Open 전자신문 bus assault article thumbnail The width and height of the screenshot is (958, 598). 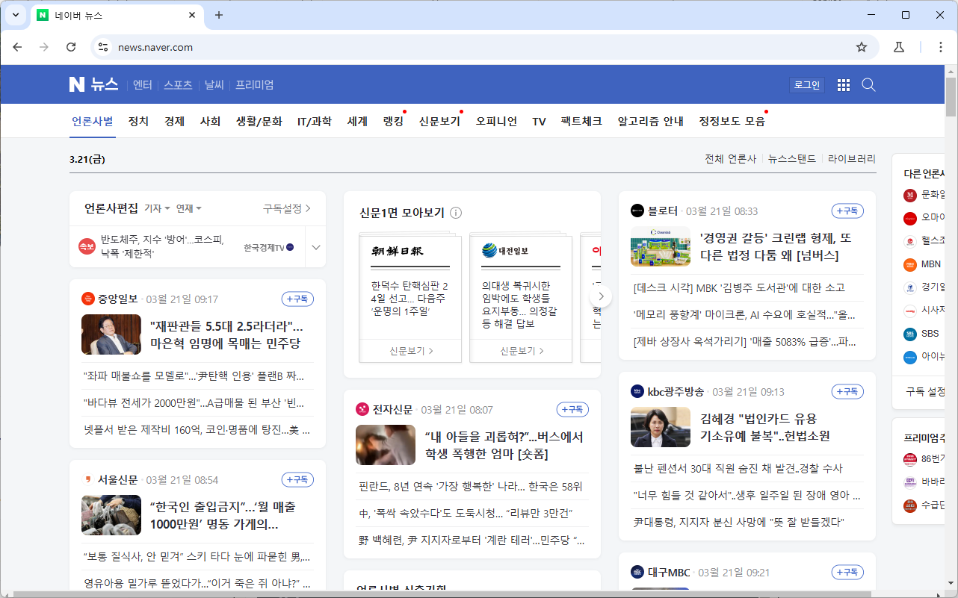386,445
